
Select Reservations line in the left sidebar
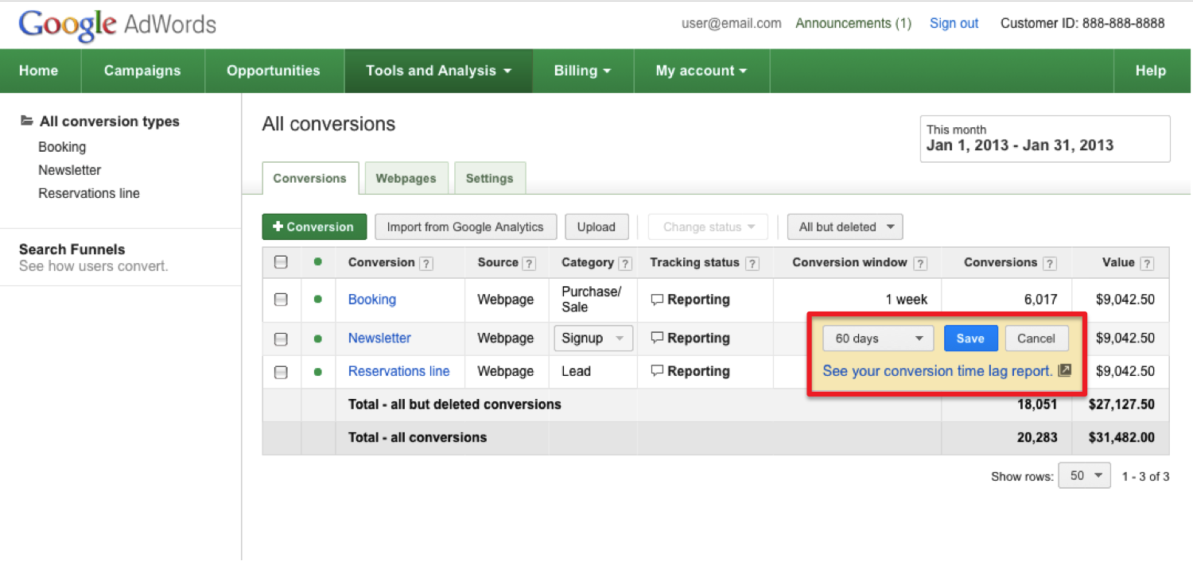point(89,193)
